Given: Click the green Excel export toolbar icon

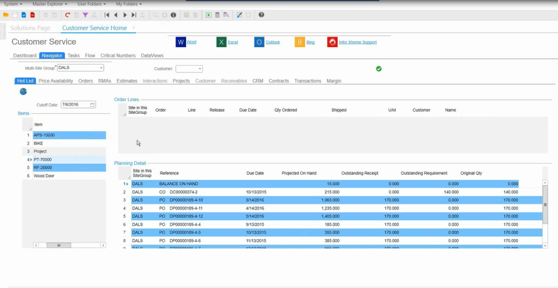Looking at the screenshot, I should coord(209,15).
